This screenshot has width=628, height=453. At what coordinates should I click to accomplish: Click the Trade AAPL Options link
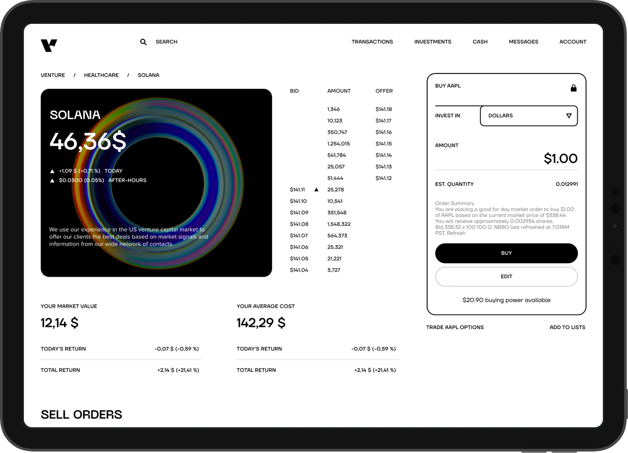click(455, 327)
